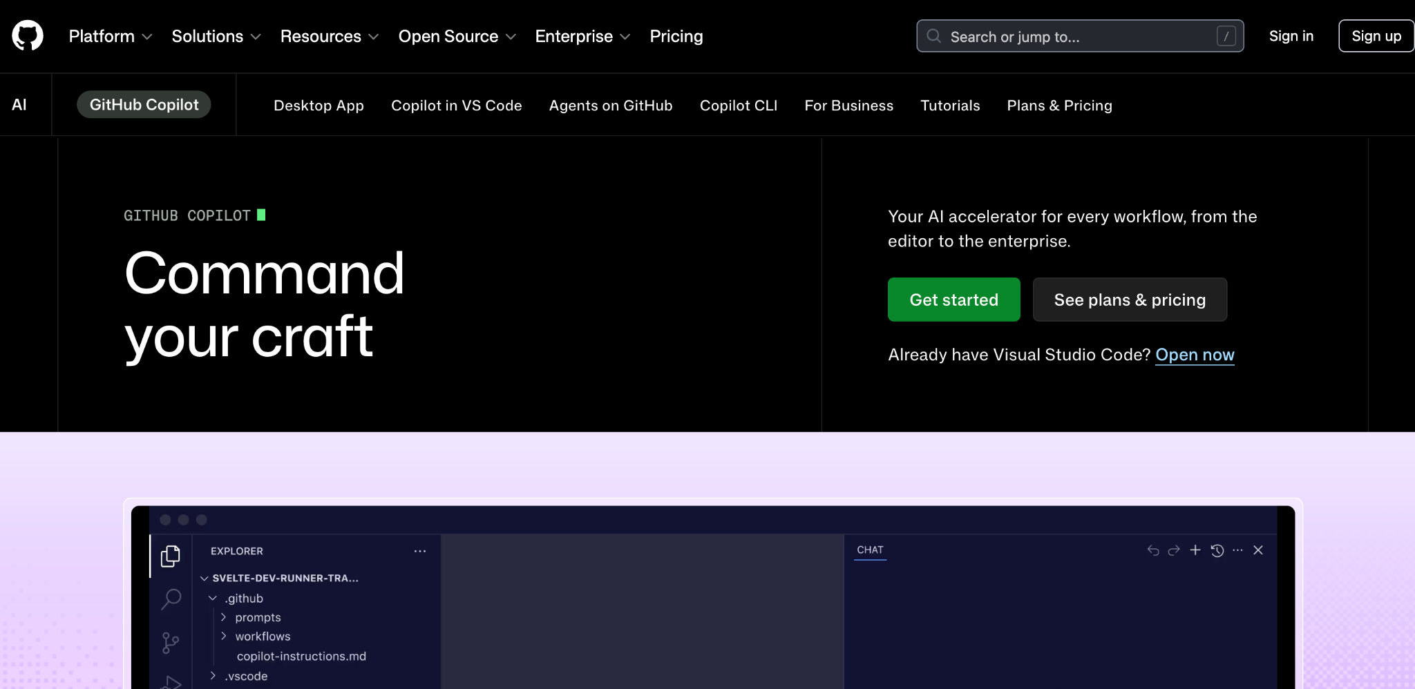The height and width of the screenshot is (689, 1415).
Task: Click the undo arrow in chat panel
Action: (1153, 550)
